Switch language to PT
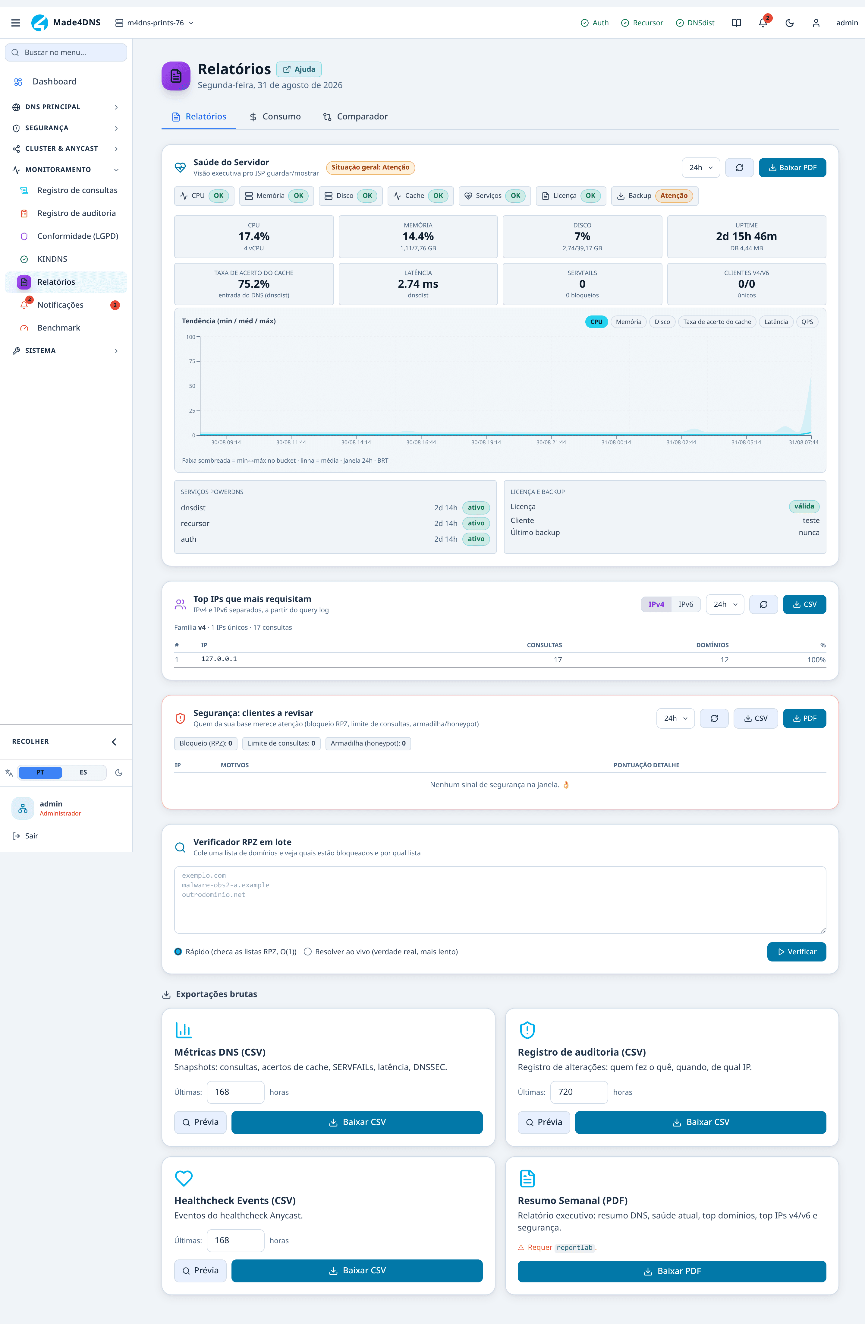 40,772
